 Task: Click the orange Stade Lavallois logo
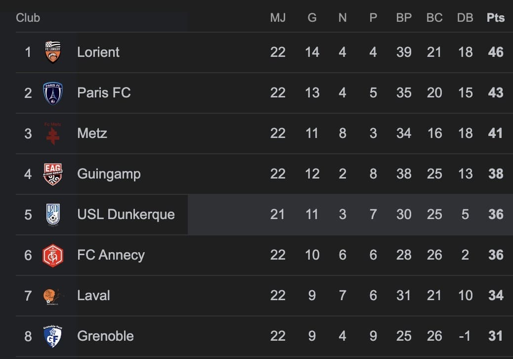click(53, 296)
